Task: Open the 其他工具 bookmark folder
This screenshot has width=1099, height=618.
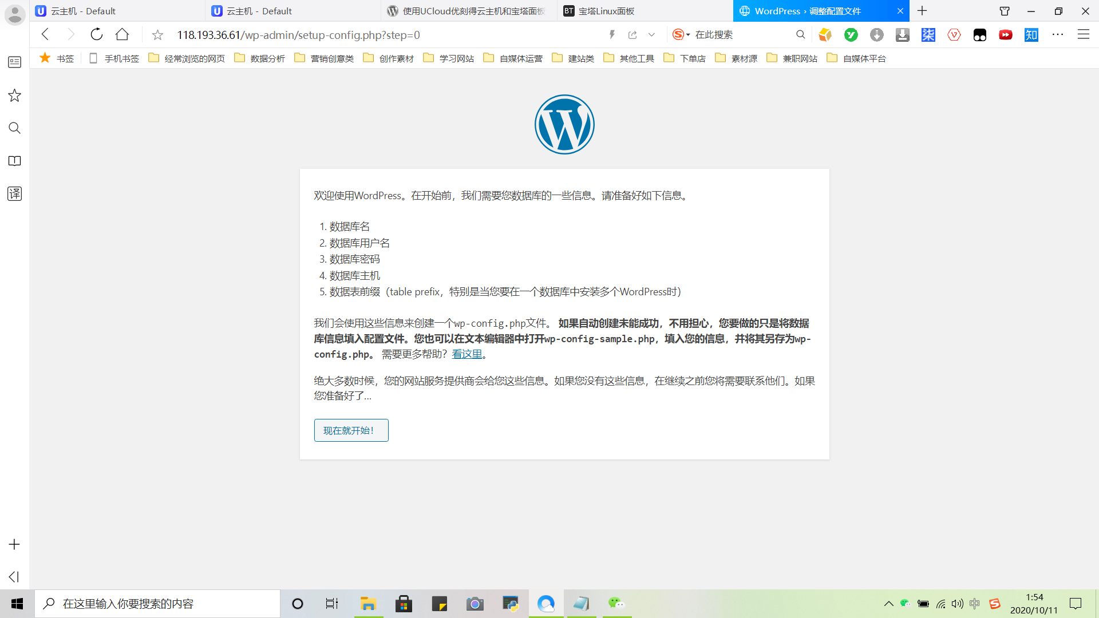Action: pos(629,58)
